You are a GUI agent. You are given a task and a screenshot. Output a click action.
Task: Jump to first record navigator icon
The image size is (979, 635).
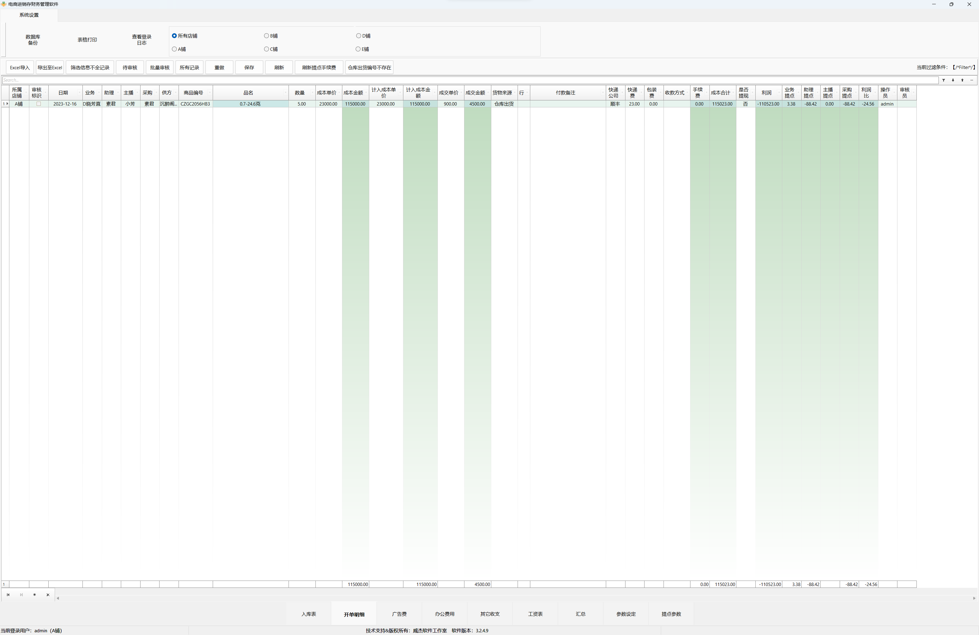[8, 595]
